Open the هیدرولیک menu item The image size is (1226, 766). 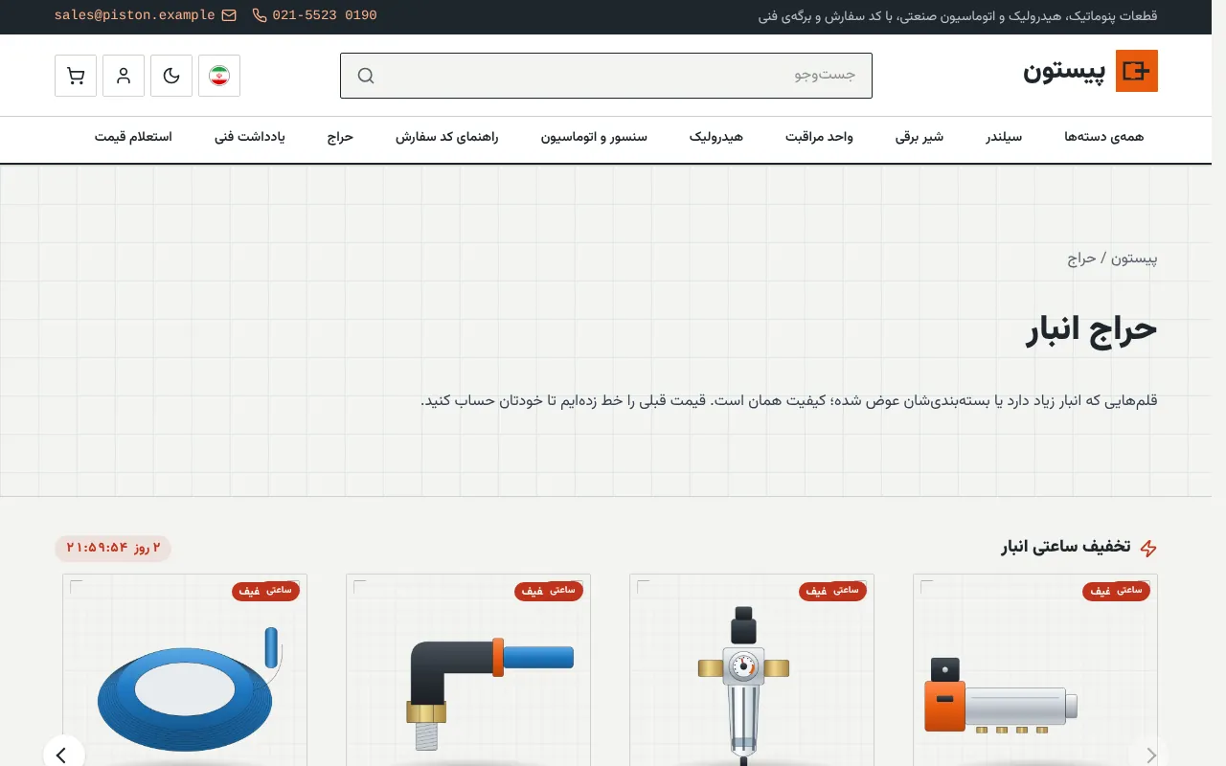pos(716,137)
